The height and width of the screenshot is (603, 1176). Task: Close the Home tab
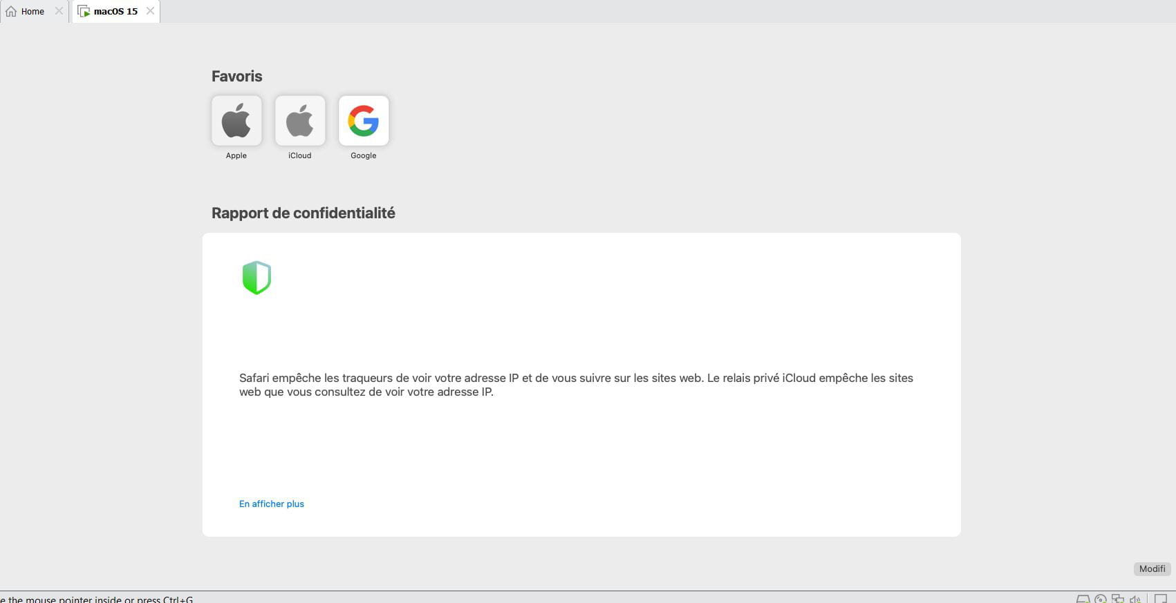coord(59,11)
